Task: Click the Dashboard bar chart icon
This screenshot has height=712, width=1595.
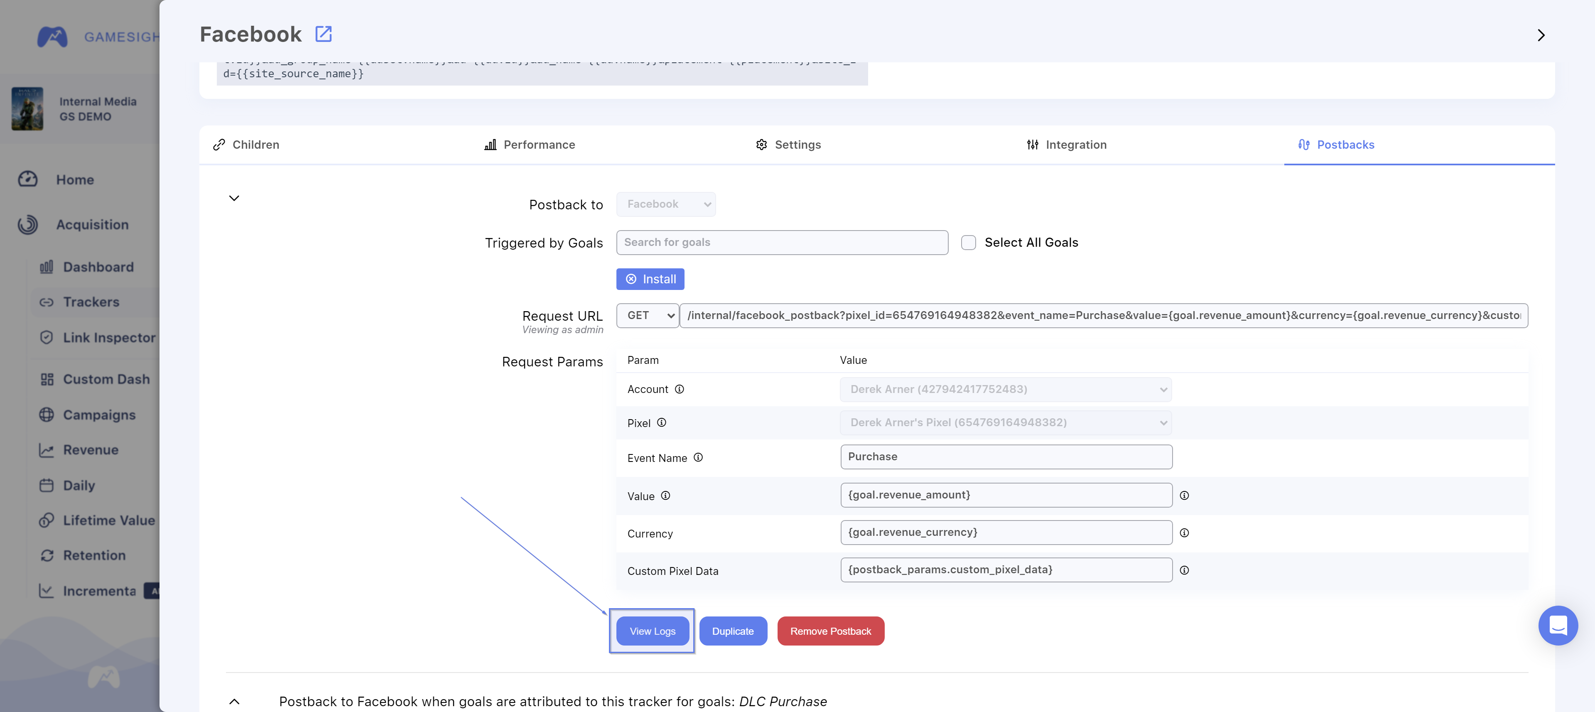Action: [x=47, y=267]
